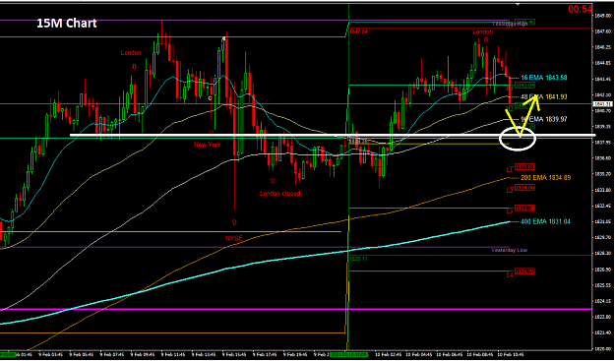Click the red arrow above New York label
This screenshot has height=361, width=615.
point(212,133)
